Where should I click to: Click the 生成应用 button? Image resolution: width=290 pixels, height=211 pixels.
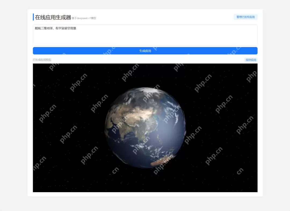point(145,51)
